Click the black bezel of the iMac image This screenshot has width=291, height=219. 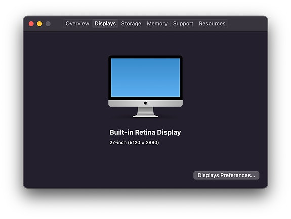[146, 57]
